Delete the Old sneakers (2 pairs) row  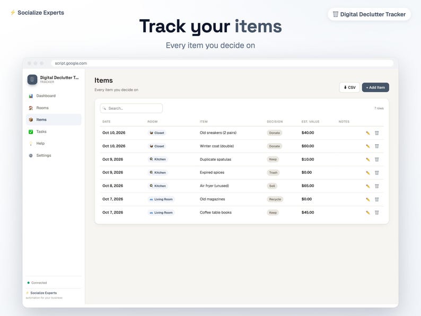pos(376,133)
